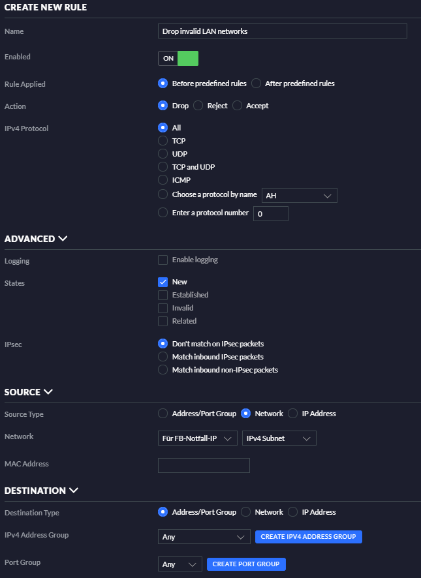421x578 pixels.
Task: Open the AH protocol name dropdown
Action: 299,195
